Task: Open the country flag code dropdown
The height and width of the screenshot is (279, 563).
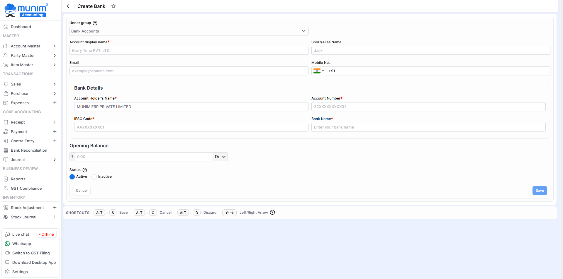Action: [x=318, y=71]
